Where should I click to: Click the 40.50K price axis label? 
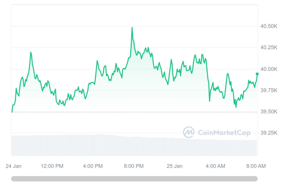point(269,27)
